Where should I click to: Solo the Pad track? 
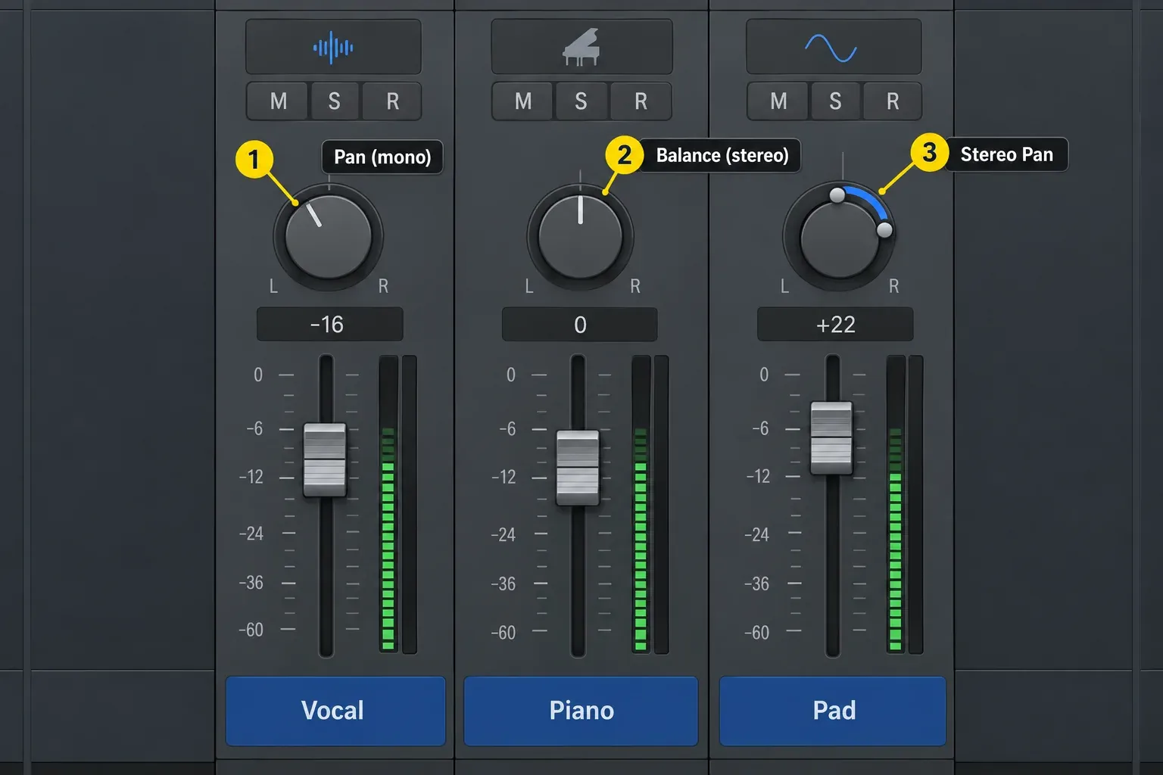(x=835, y=101)
